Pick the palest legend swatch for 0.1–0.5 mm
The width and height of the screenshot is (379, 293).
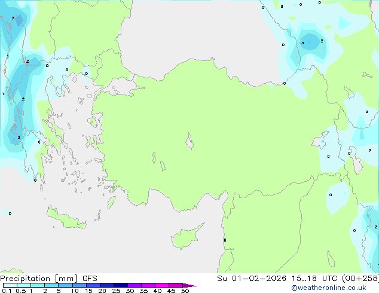click(x=10, y=285)
